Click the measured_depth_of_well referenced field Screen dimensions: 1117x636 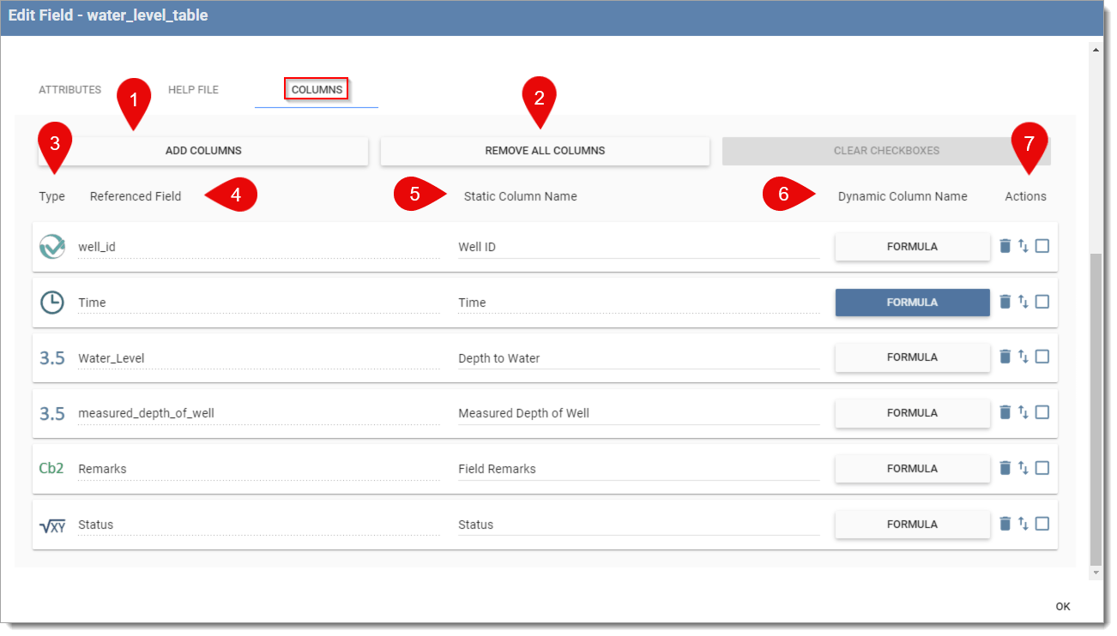[258, 413]
